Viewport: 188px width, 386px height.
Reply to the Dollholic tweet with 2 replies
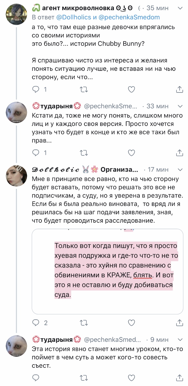pos(36,323)
